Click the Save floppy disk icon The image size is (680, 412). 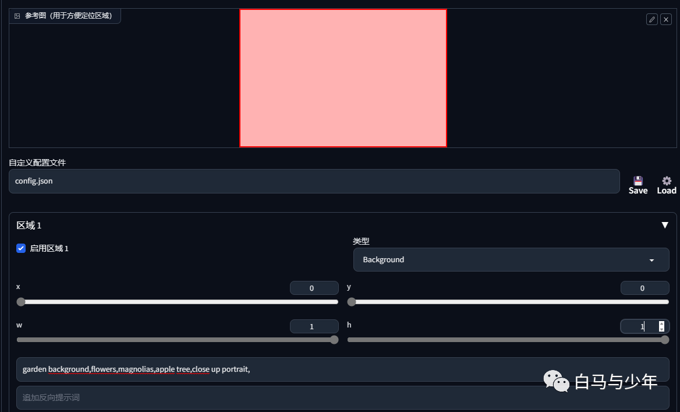pyautogui.click(x=638, y=181)
